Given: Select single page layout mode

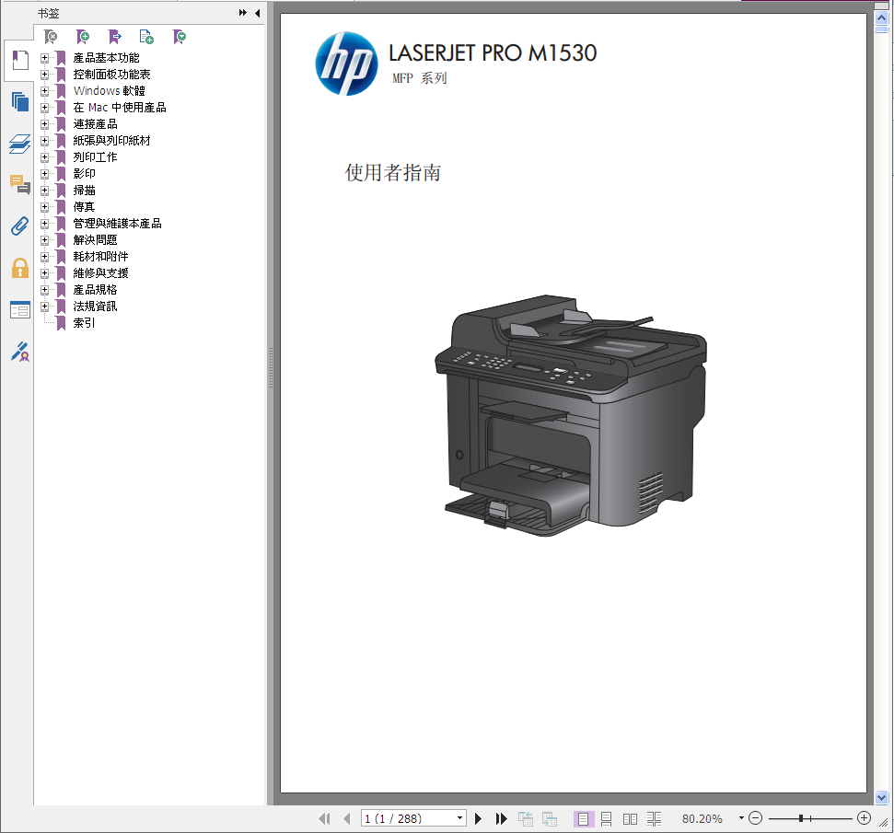Looking at the screenshot, I should point(584,819).
